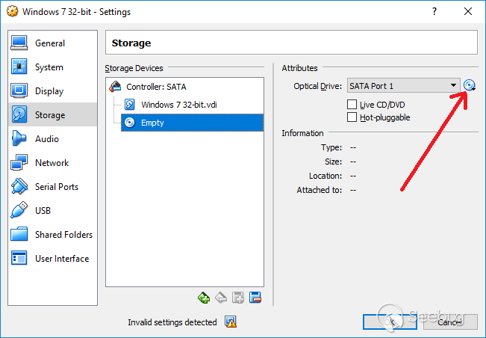The image size is (486, 338).
Task: Add a new storage attachment
Action: (238, 298)
